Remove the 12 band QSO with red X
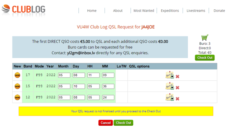Image resolution: width=230 pixels, height=130 pixels. click(x=178, y=99)
